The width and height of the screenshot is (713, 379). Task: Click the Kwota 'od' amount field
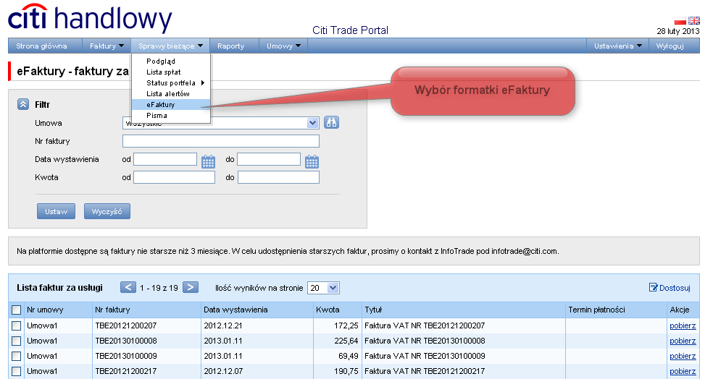[174, 177]
